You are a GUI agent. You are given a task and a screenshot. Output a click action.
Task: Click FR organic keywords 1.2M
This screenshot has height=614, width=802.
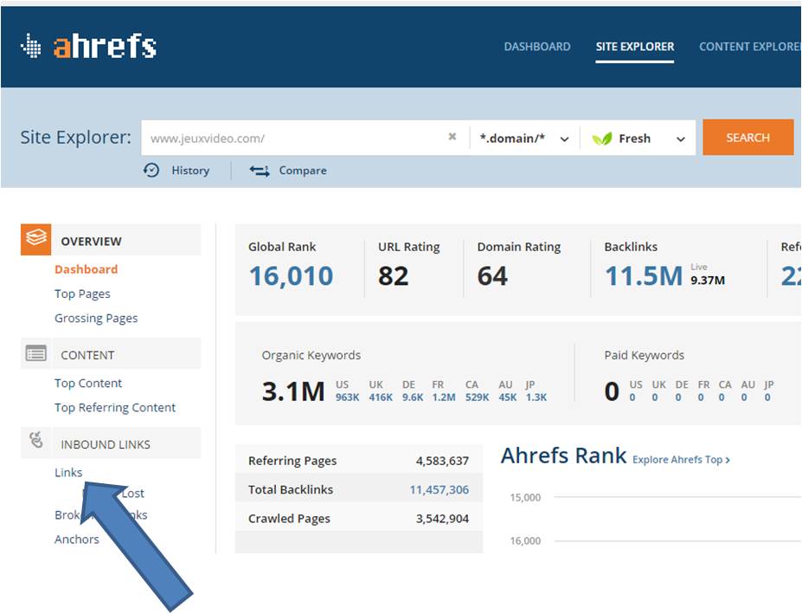[x=444, y=397]
